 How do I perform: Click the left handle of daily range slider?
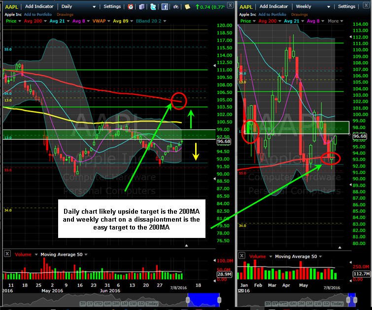coord(188,300)
